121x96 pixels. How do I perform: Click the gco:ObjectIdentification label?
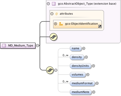point(82,24)
